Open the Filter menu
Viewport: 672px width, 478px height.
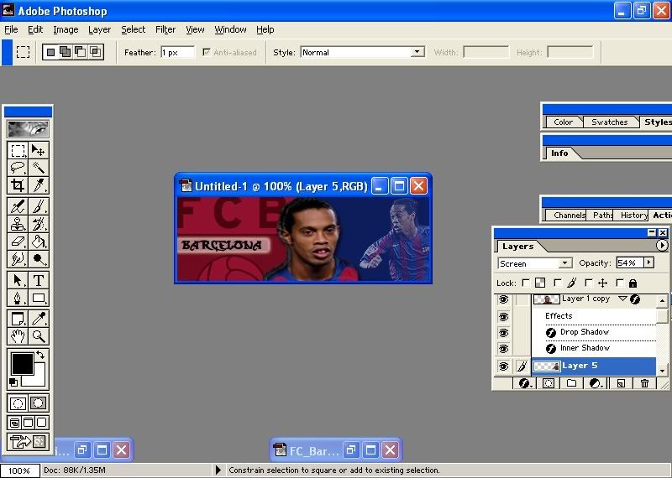165,29
